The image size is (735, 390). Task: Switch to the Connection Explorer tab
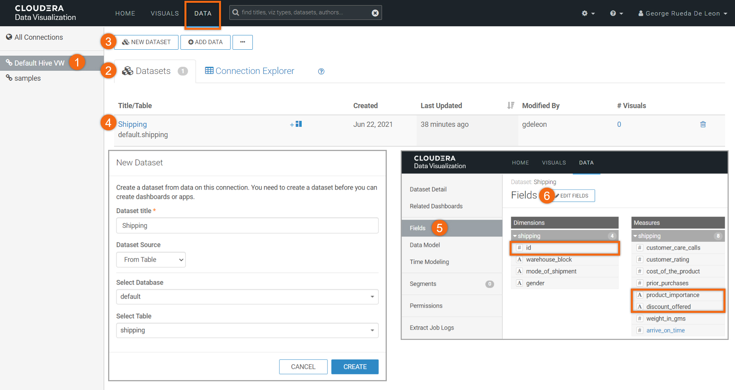(250, 71)
